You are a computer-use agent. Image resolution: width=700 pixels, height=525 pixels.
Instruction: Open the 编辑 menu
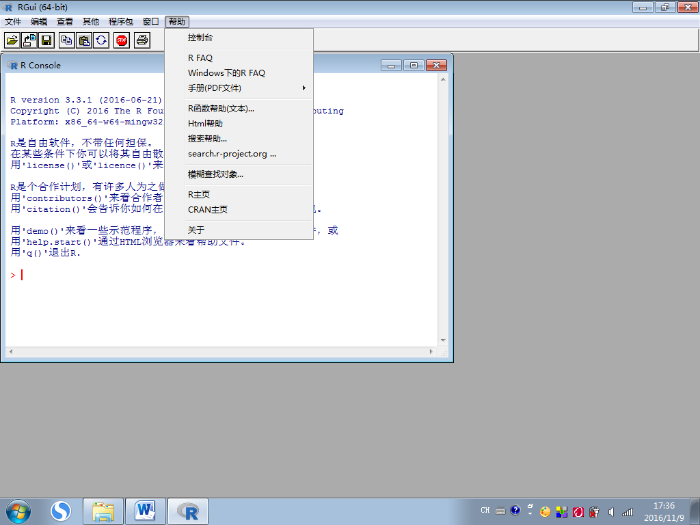pos(39,21)
